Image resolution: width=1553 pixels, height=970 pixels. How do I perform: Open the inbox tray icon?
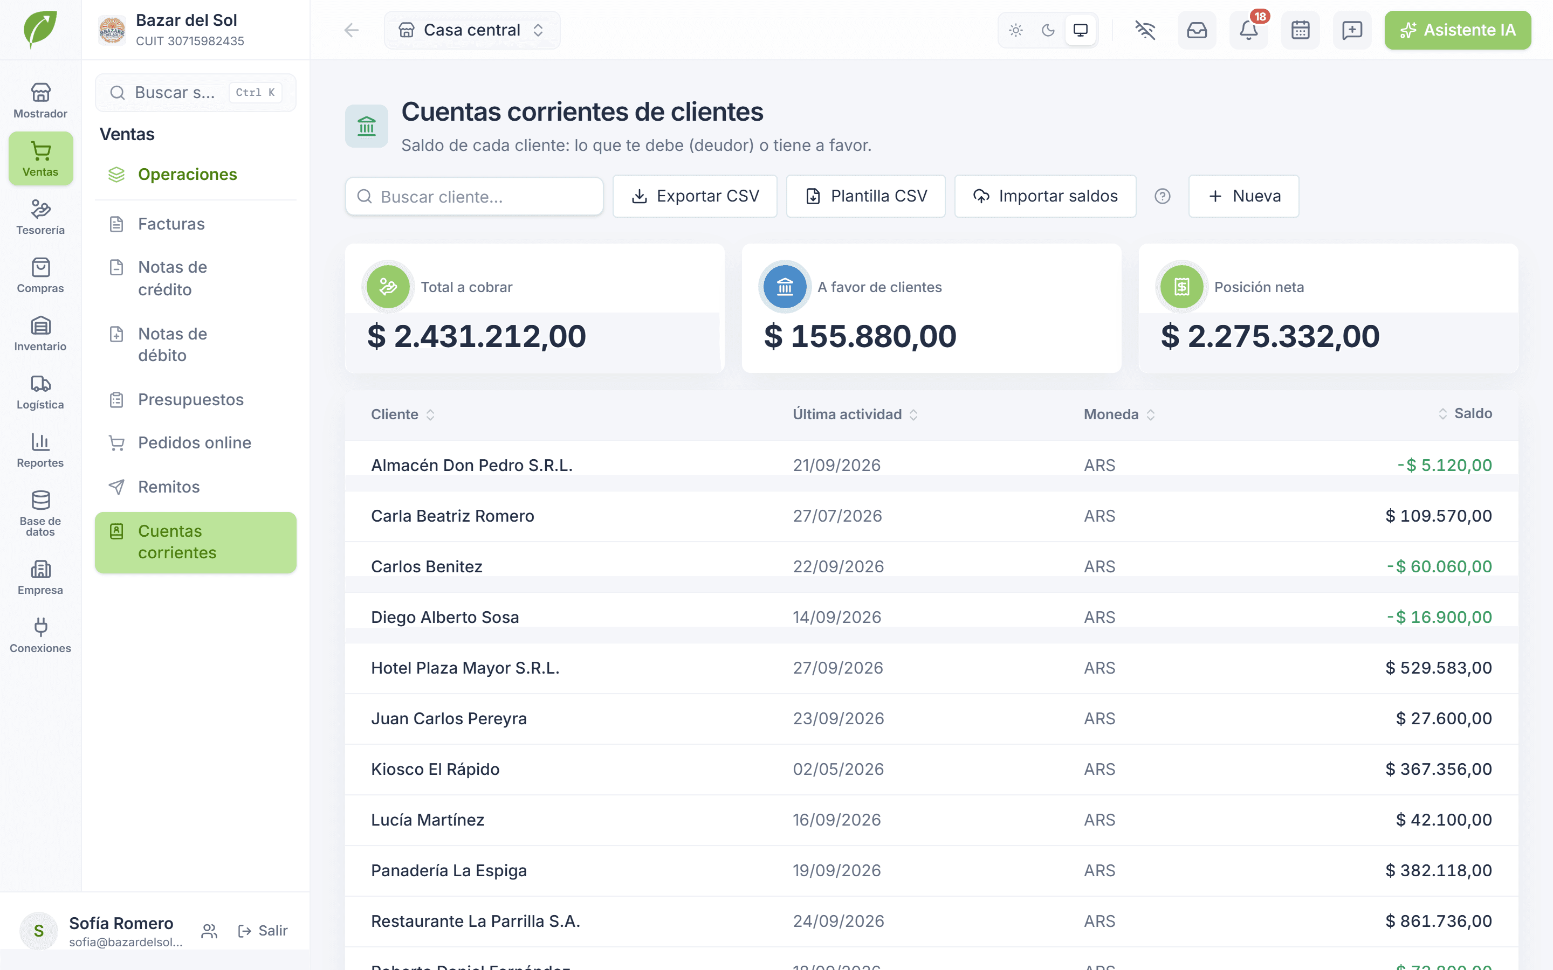coord(1197,30)
